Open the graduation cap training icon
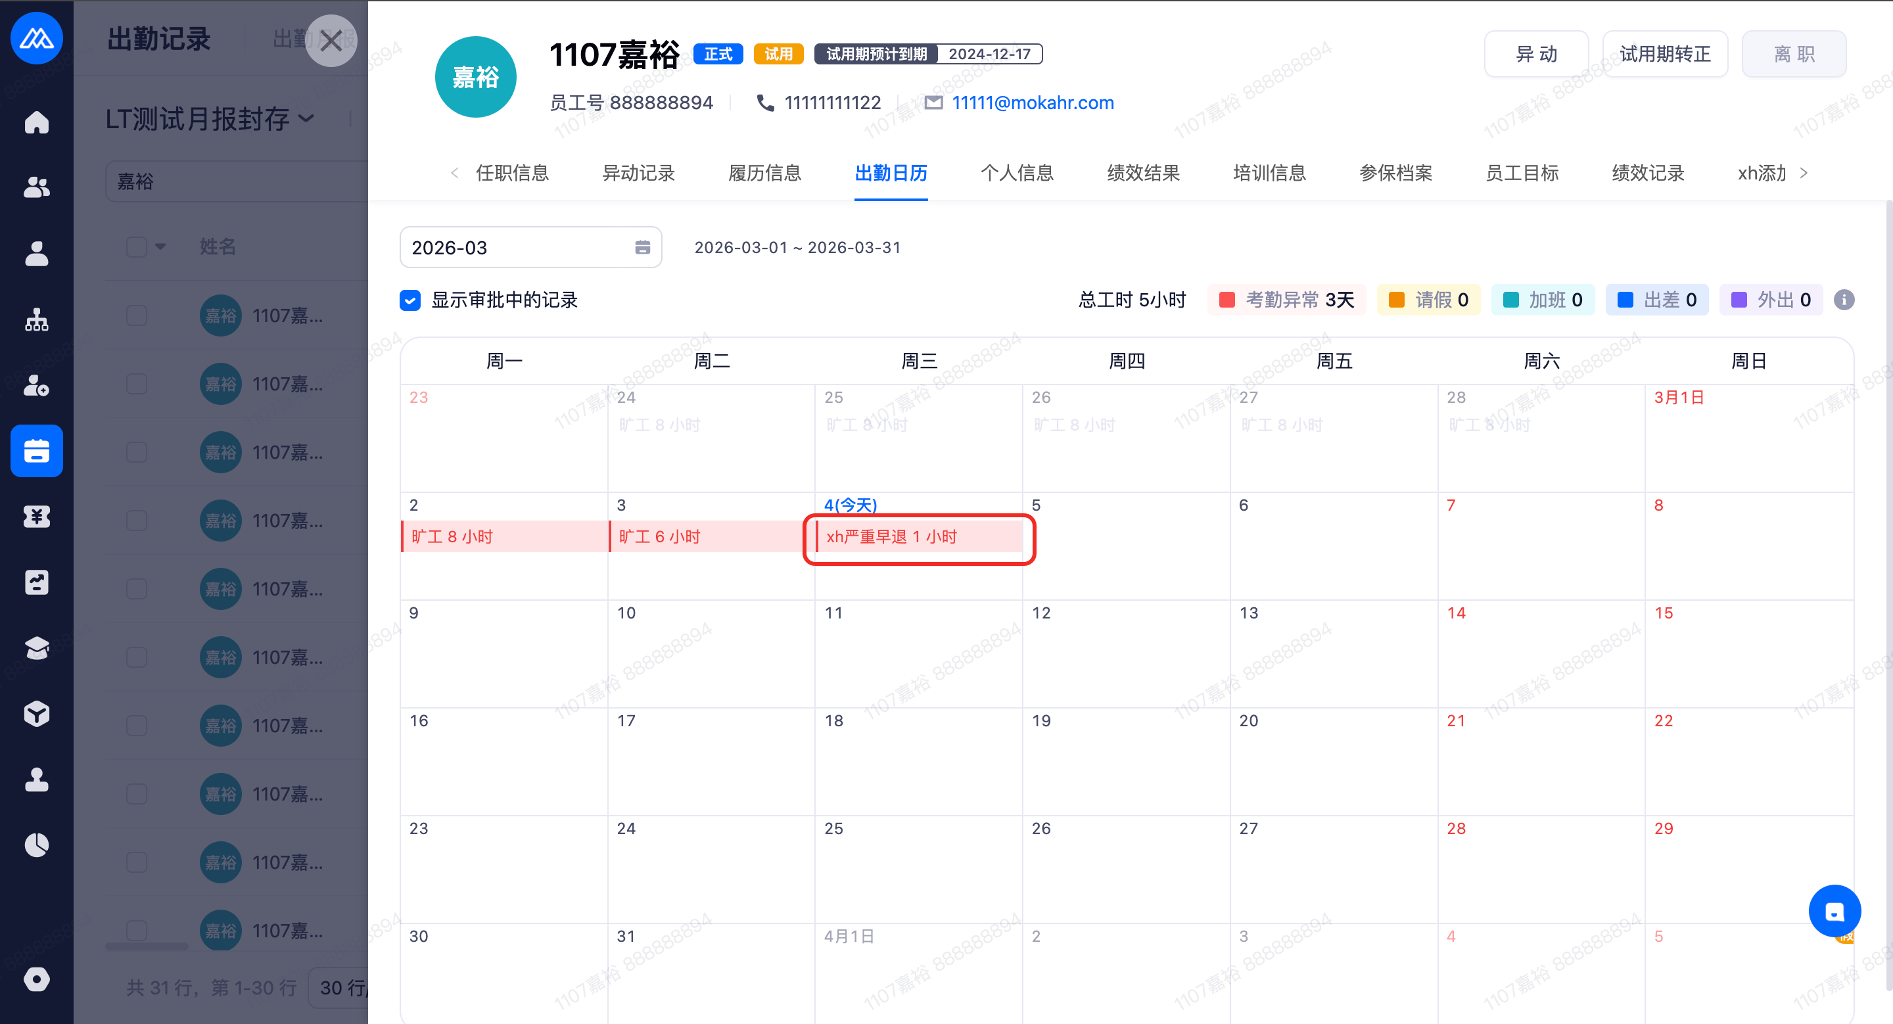Viewport: 1893px width, 1024px height. click(36, 647)
